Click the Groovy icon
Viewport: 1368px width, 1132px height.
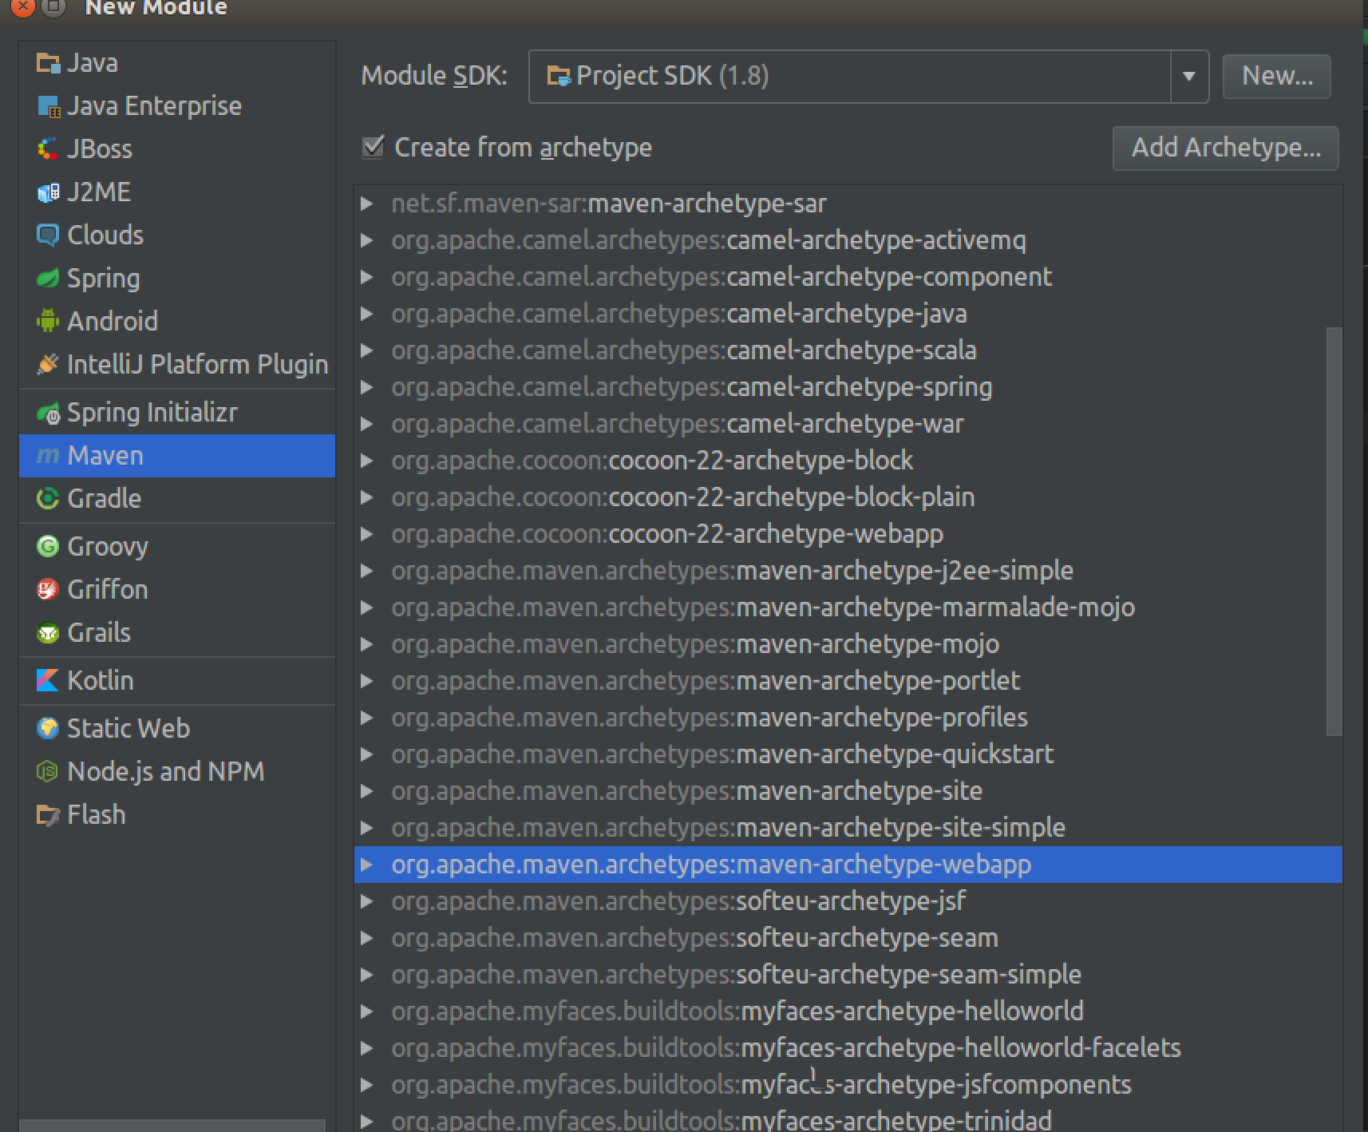pos(48,547)
